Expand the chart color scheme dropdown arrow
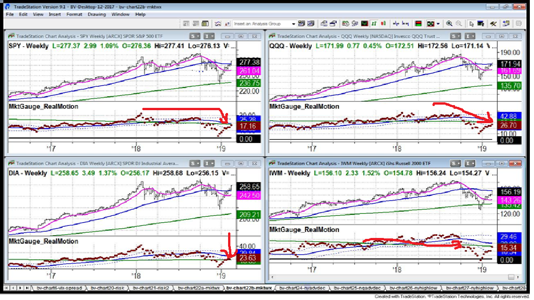 click(x=438, y=24)
